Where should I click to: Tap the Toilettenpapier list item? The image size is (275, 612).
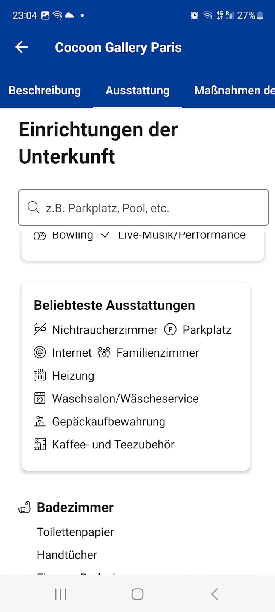(x=75, y=532)
